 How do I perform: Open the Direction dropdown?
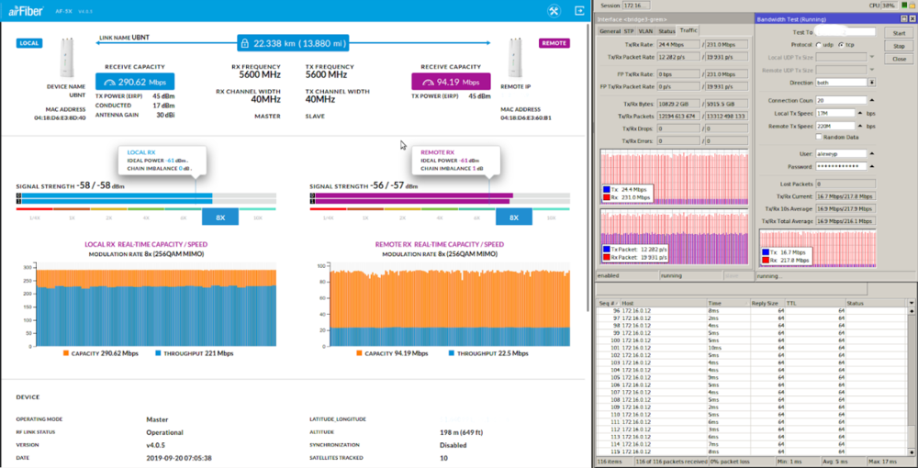tap(871, 82)
